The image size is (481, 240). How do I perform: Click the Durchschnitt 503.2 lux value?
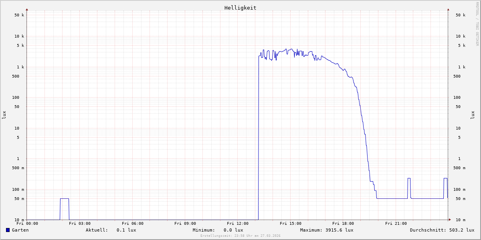(442, 230)
